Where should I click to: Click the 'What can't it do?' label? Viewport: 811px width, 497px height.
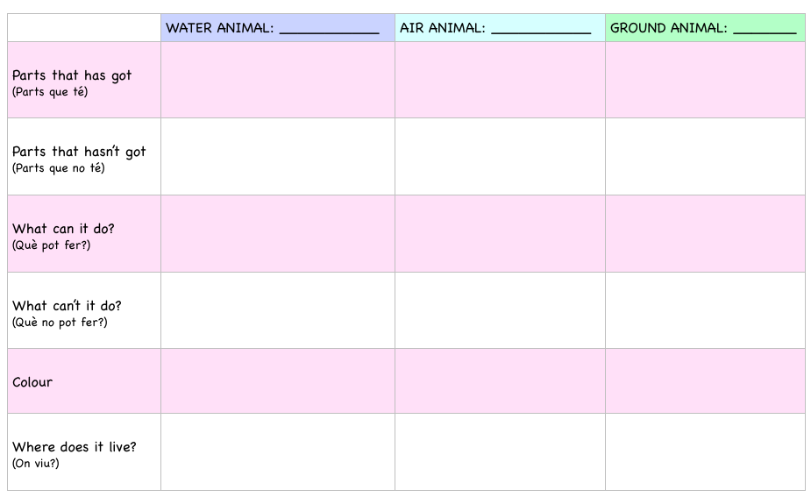pyautogui.click(x=67, y=307)
